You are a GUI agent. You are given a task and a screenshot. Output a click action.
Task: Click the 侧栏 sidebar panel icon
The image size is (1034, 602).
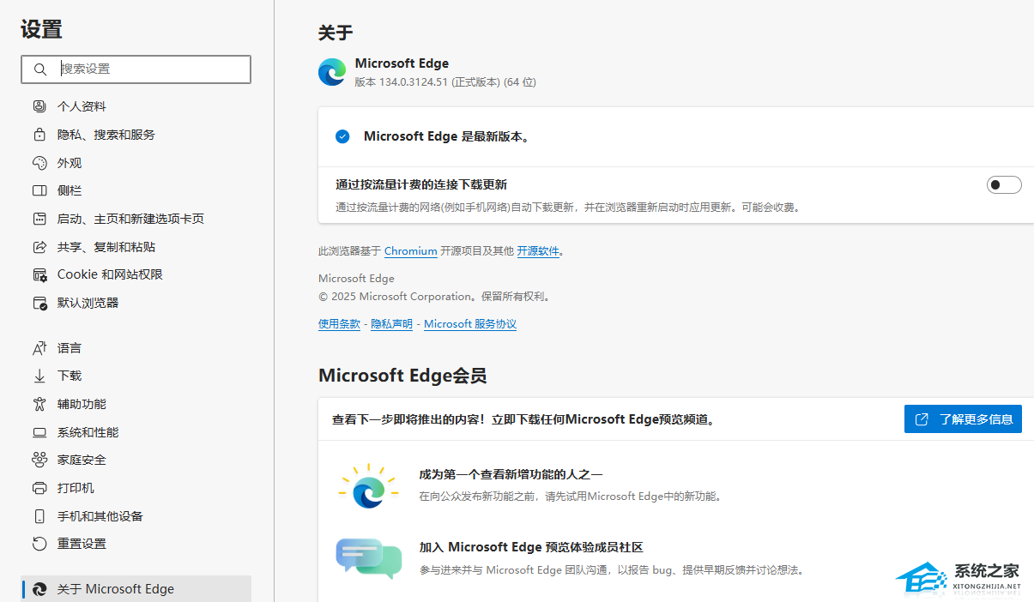(39, 190)
